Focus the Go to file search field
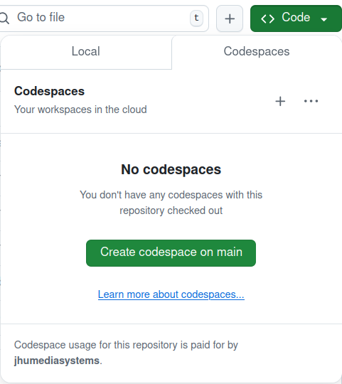342x384 pixels. pos(103,18)
